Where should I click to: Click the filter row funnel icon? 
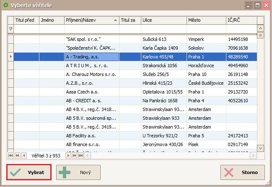pyautogui.click(x=10, y=29)
